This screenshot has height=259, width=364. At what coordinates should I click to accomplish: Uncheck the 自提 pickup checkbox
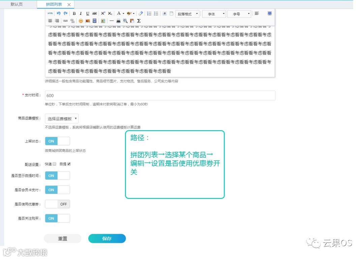point(69,164)
